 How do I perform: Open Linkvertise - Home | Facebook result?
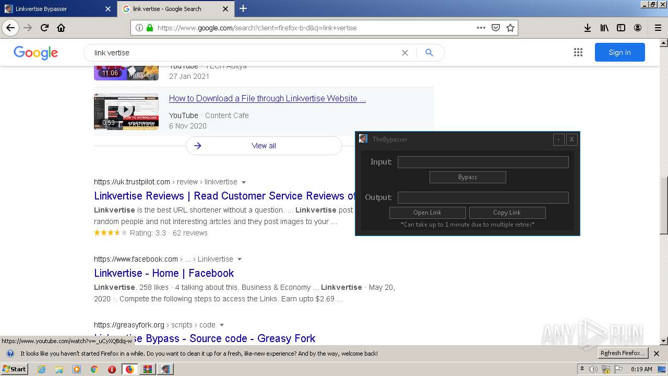point(164,273)
